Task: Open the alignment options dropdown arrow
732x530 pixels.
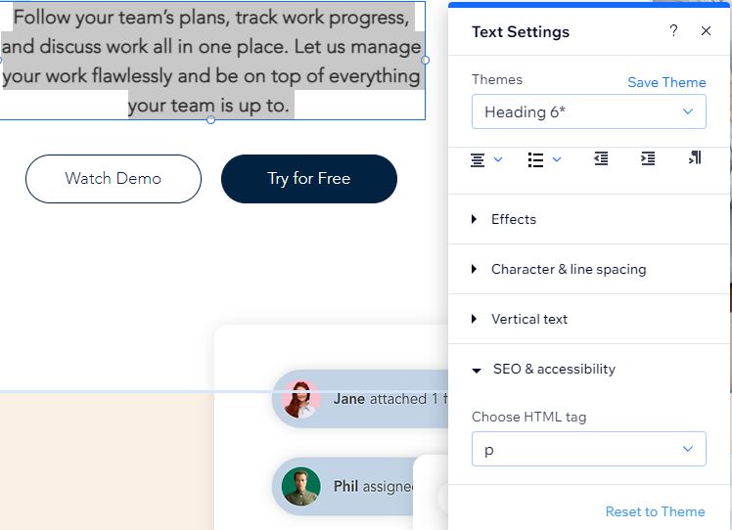Action: point(498,159)
